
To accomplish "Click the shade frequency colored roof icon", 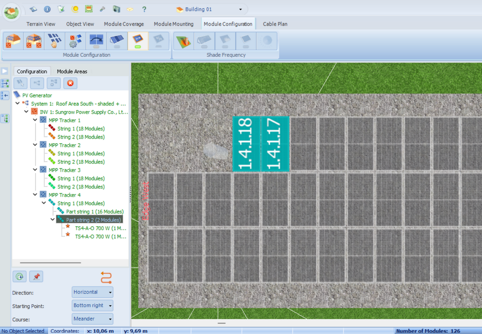I will click(183, 41).
